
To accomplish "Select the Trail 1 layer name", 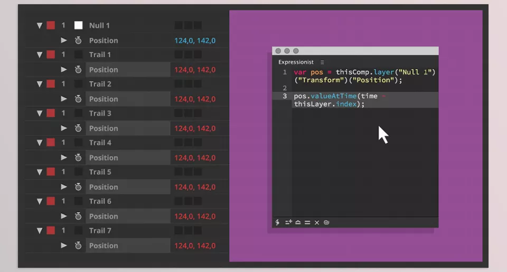I will point(100,54).
